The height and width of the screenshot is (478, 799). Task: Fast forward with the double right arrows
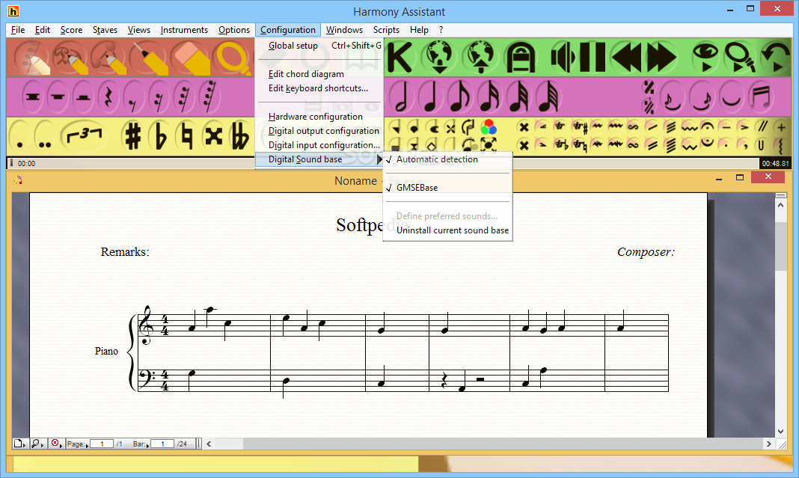[x=662, y=58]
